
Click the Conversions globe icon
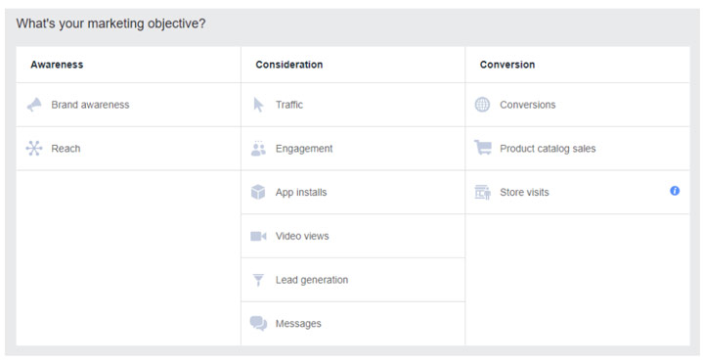click(x=482, y=105)
